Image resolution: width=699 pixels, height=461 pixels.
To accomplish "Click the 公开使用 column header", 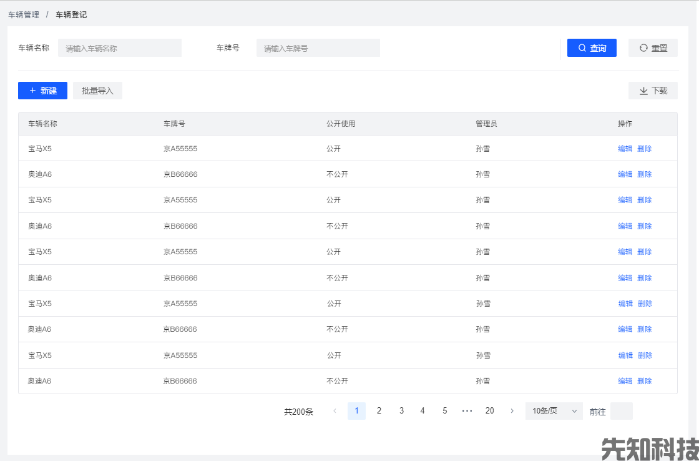I will click(341, 124).
